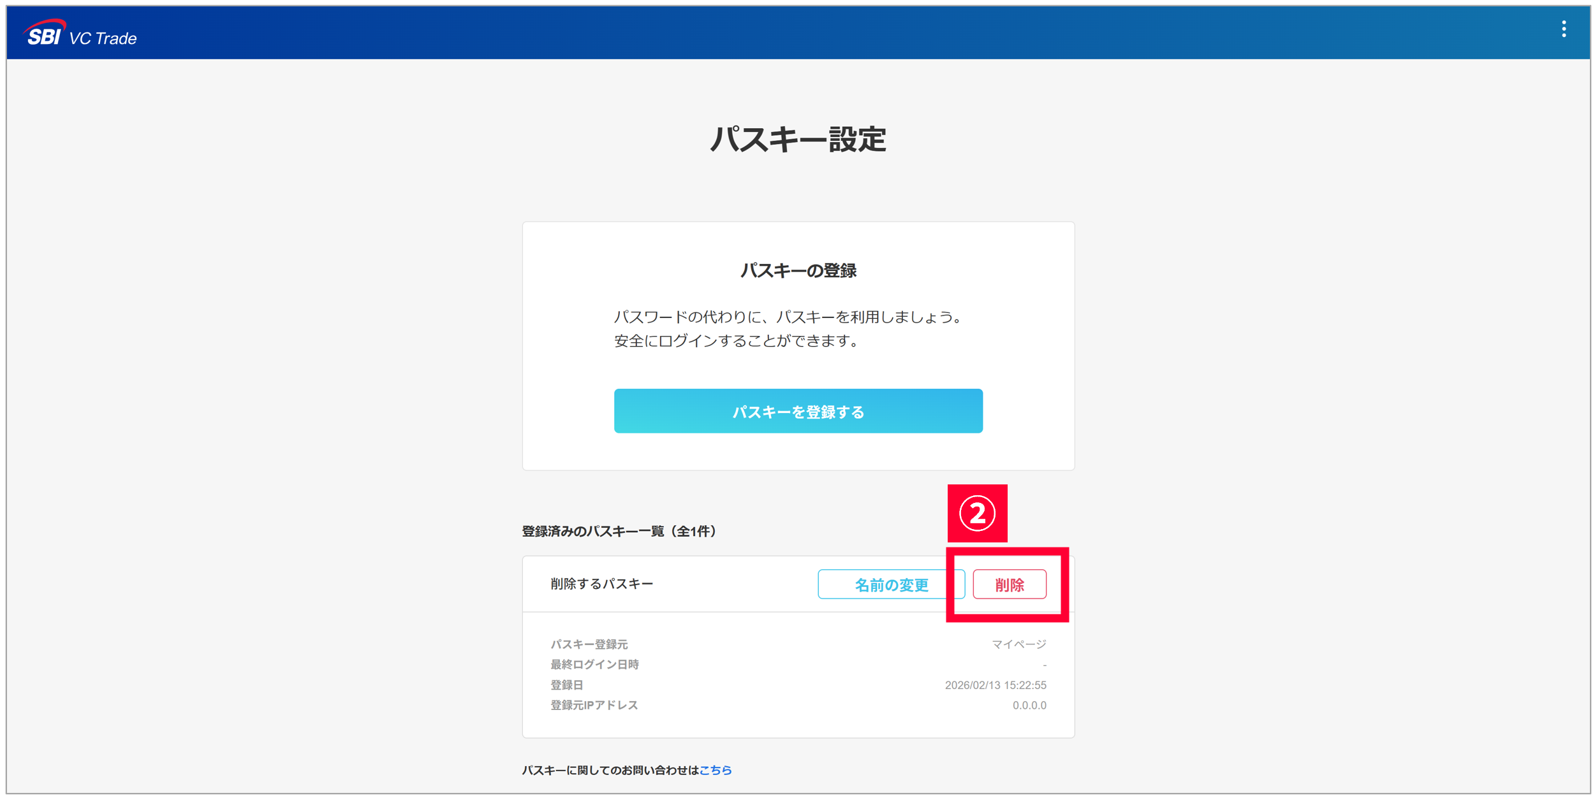
Task: Click the マイページ registration source value
Action: pos(1018,644)
